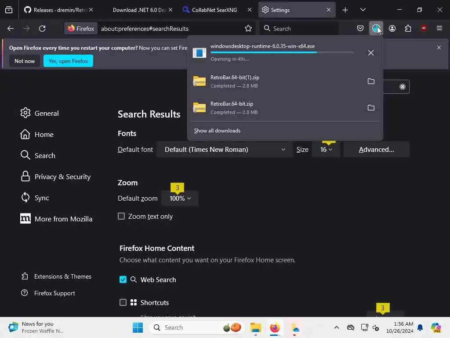Screen dimensions: 450x338
Task: Open Privacy & Security settings
Action: [55, 176]
